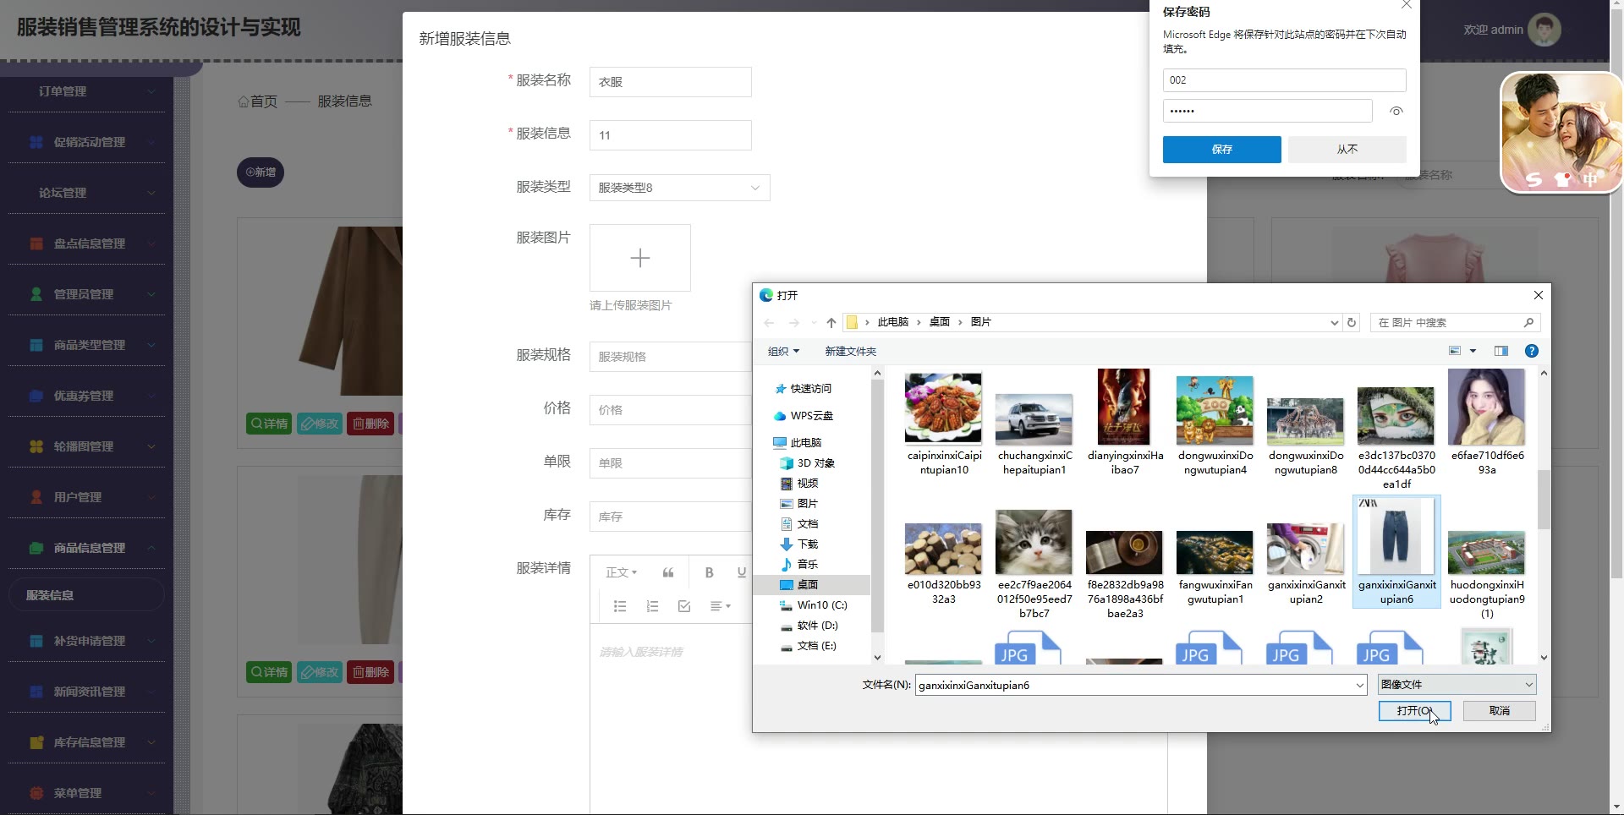
Task: Click the blockquote icon in the editor toolbar
Action: click(668, 572)
